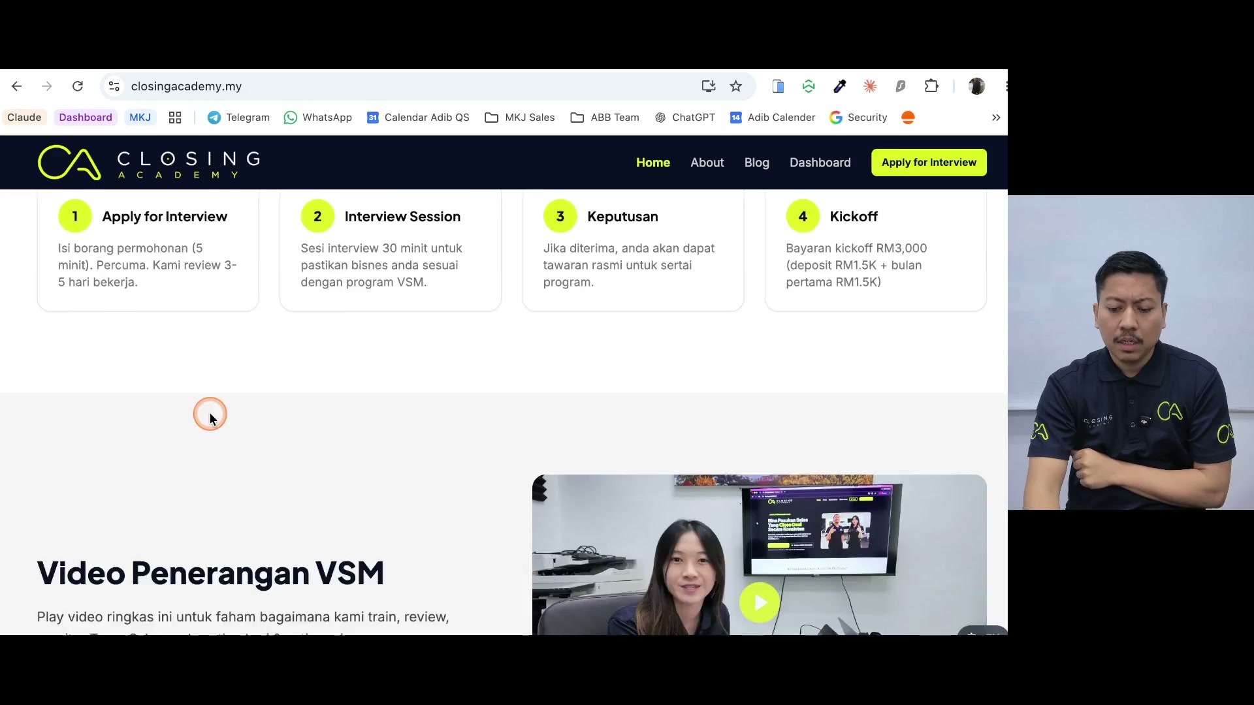Reload the closingacademy.my page

tap(78, 86)
